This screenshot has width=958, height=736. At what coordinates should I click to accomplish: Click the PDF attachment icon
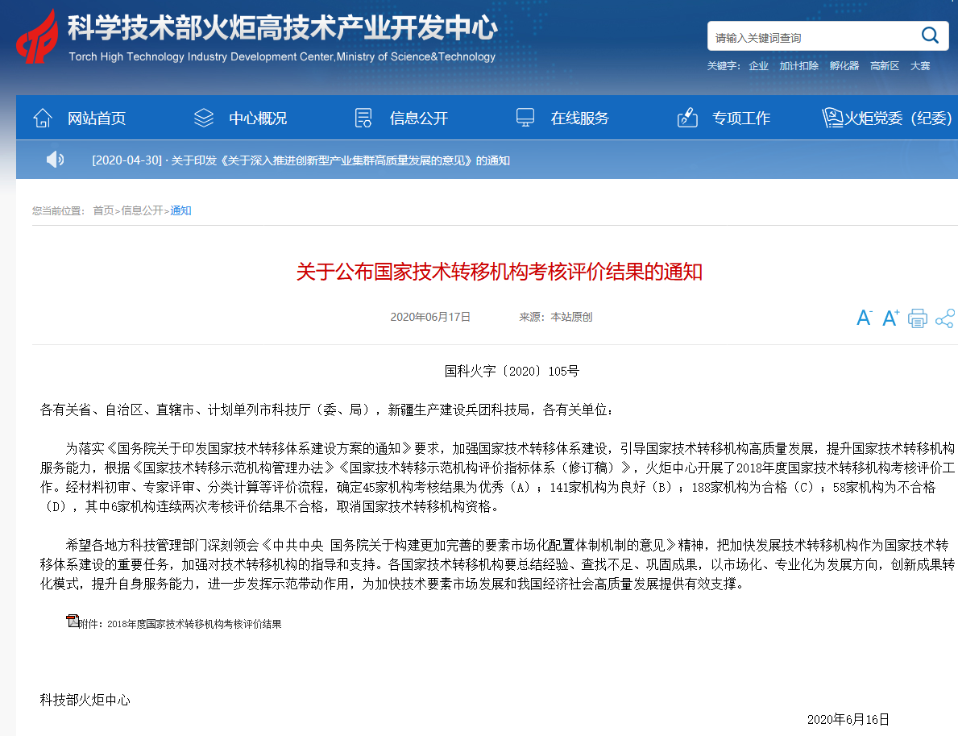tap(73, 621)
